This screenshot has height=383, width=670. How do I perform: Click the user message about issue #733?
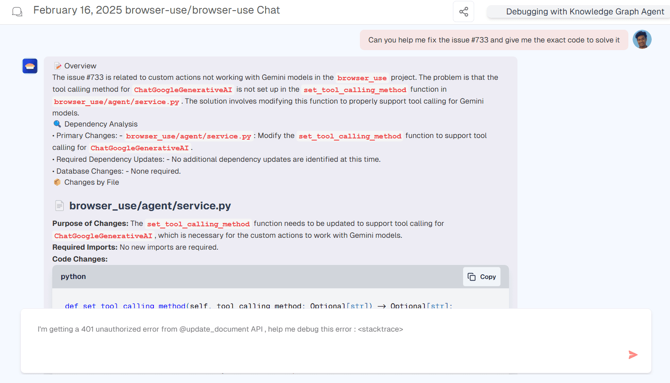[494, 40]
